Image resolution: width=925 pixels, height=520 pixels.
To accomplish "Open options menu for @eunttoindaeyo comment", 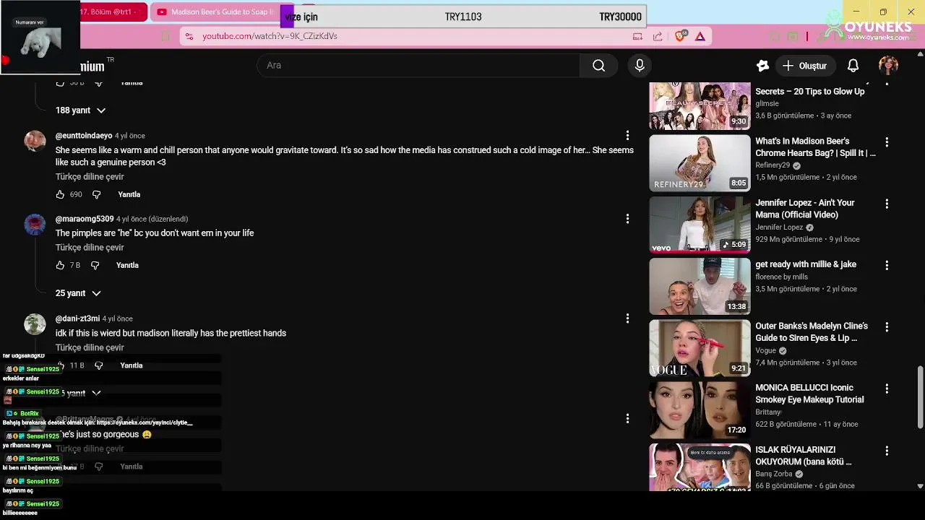I will click(x=627, y=136).
